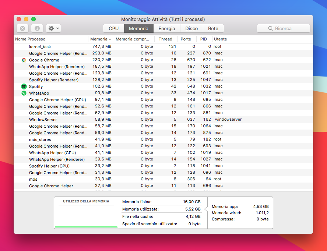Select Google Chrome Helper with 62,9 MB

163,113
